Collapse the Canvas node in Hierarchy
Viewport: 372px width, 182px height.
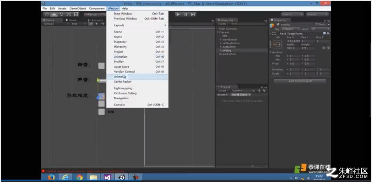tap(218, 32)
